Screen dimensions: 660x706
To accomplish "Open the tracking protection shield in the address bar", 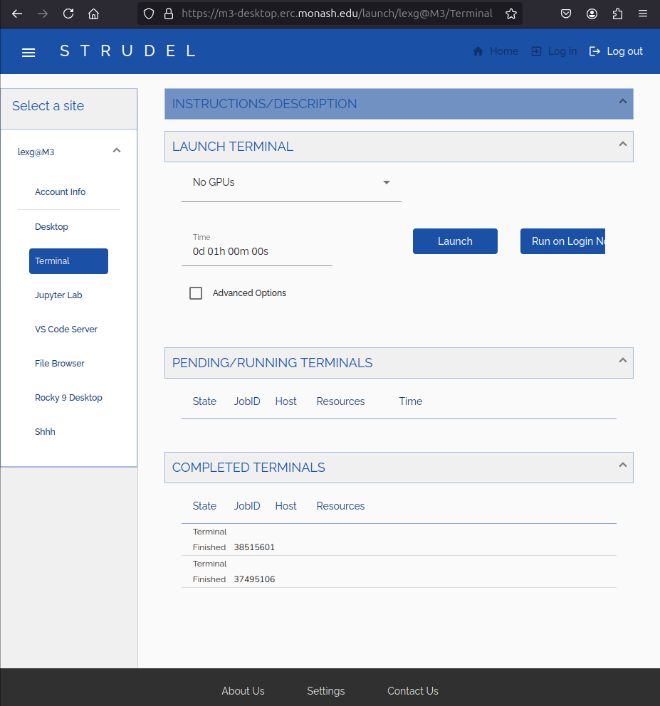I will 149,14.
